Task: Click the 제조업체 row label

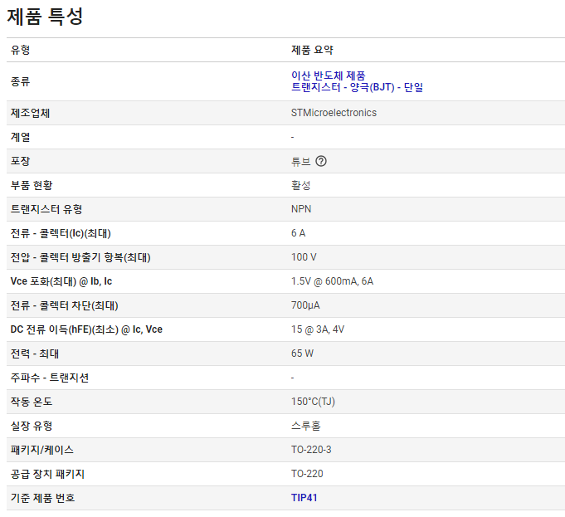Action: pyautogui.click(x=31, y=113)
